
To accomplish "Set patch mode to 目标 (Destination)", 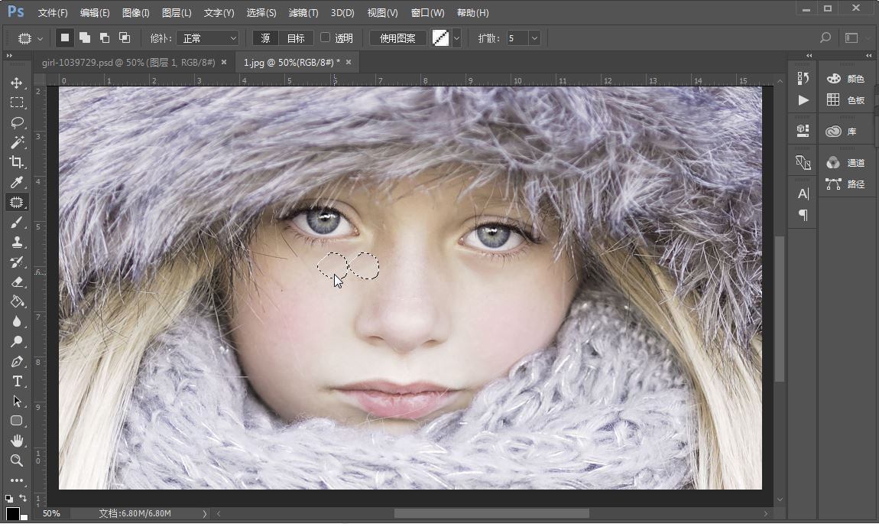I will 295,38.
